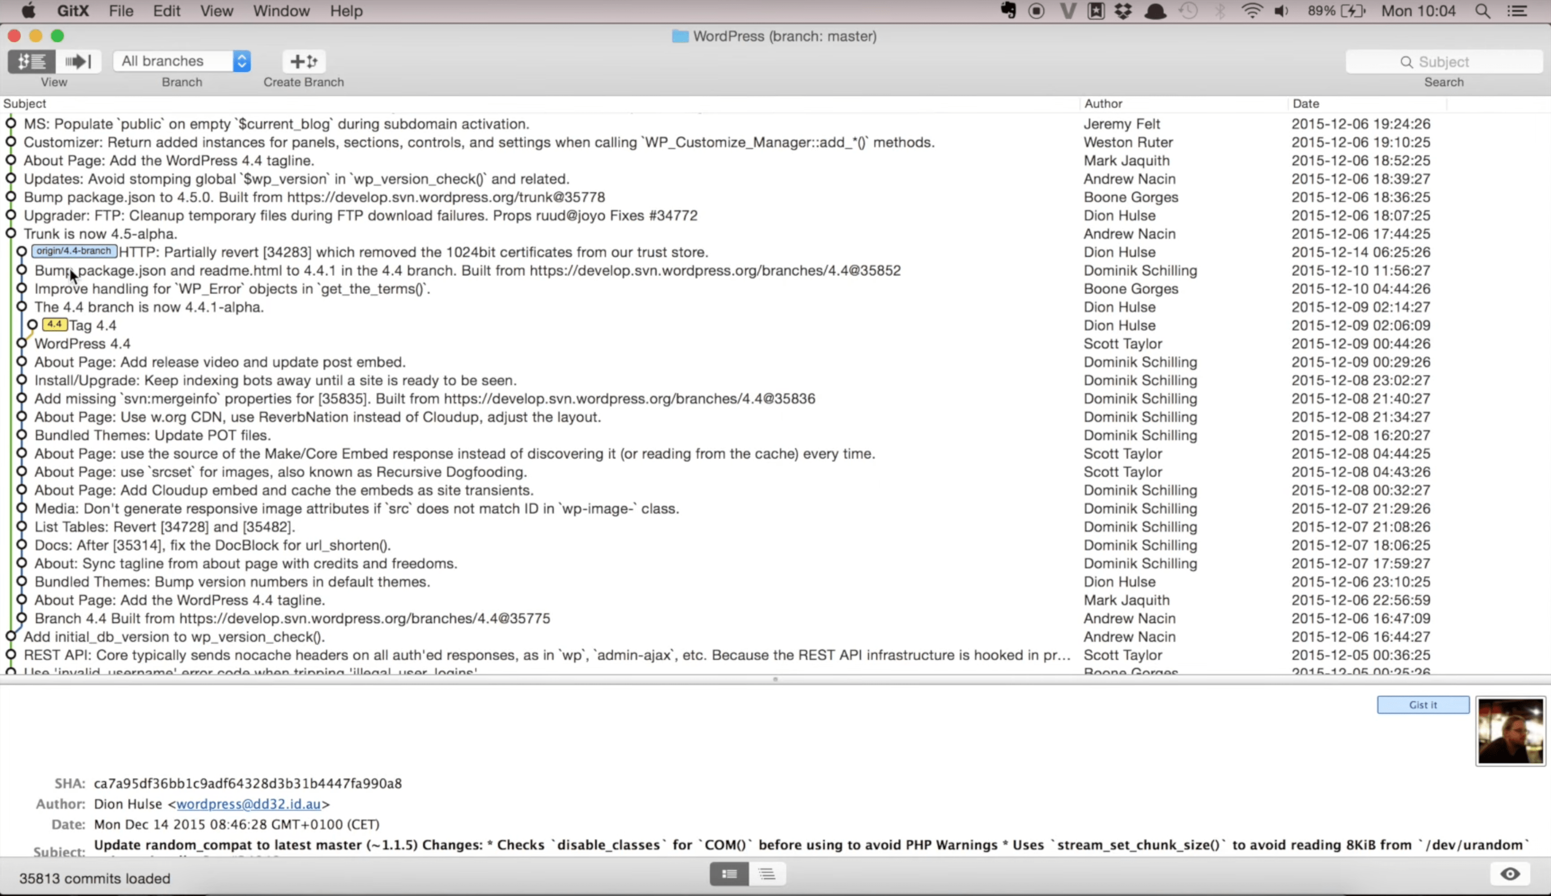Click the '35813 commits loaded' status text
Image resolution: width=1551 pixels, height=896 pixels.
point(95,878)
